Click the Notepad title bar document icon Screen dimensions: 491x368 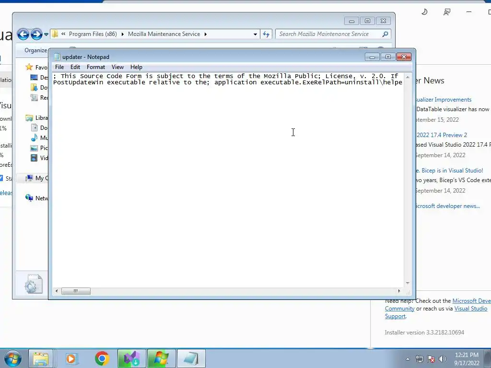(x=57, y=57)
